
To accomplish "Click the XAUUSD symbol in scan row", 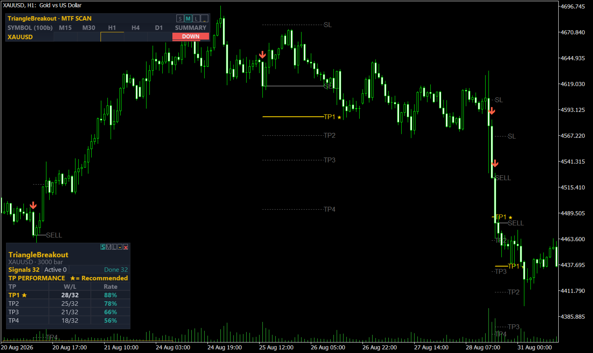I will tap(20, 37).
